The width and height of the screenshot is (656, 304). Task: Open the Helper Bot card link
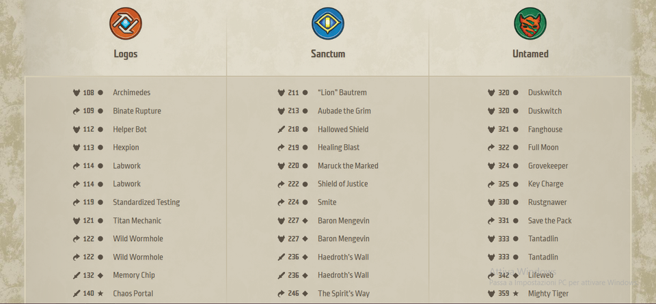tap(130, 130)
